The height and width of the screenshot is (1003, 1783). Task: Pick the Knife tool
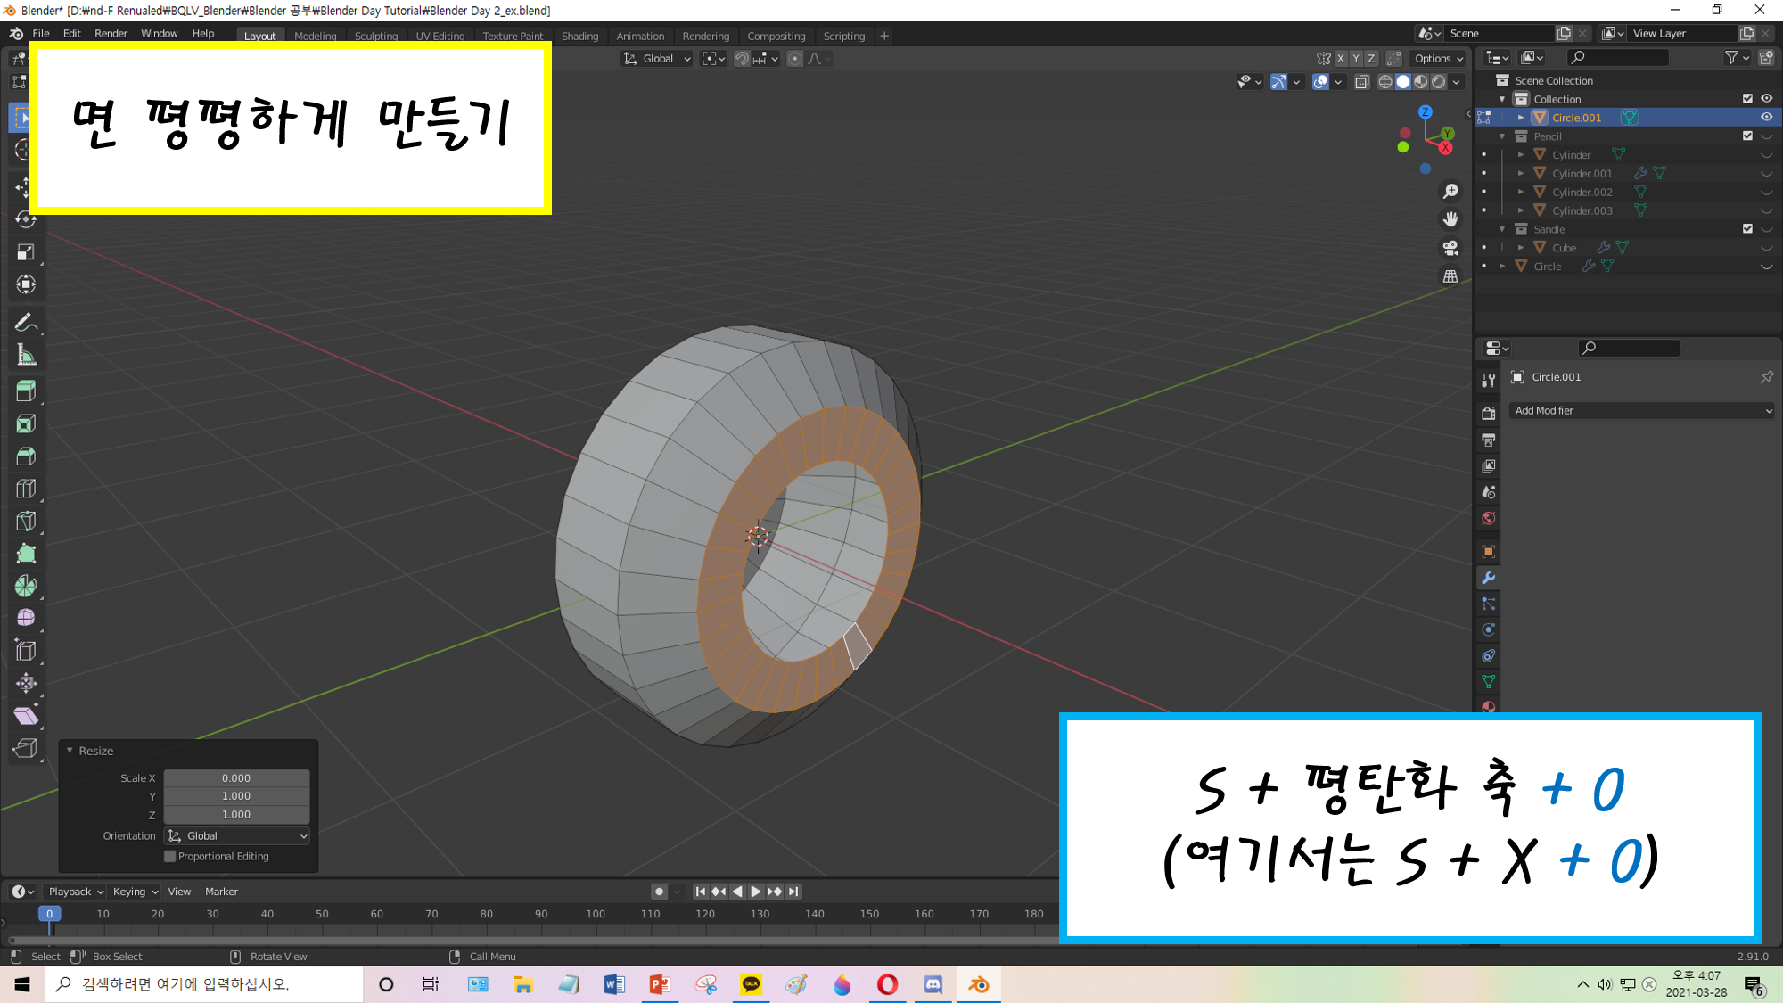(x=25, y=522)
